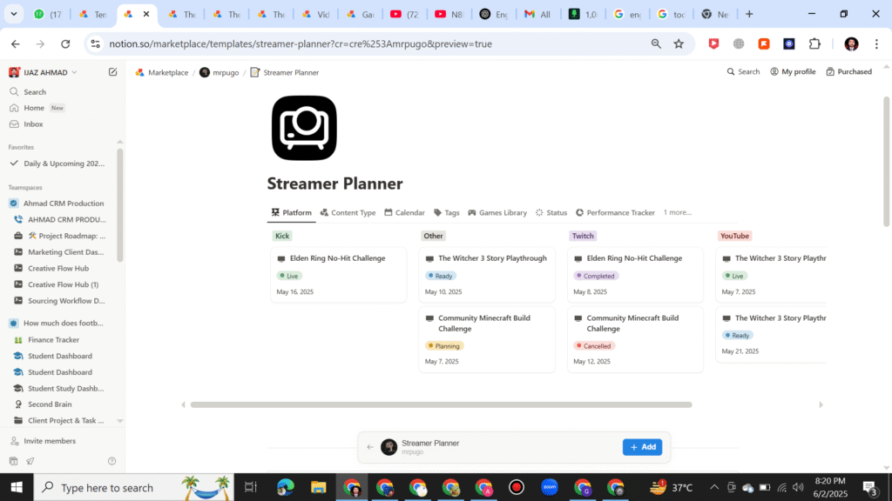
Task: Click the Completed status tag on the Twitch card
Action: click(x=596, y=276)
